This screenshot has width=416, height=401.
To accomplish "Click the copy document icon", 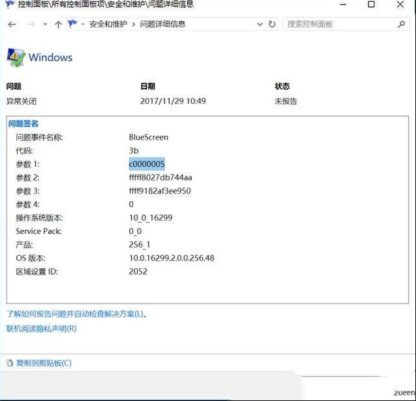I will [10, 363].
